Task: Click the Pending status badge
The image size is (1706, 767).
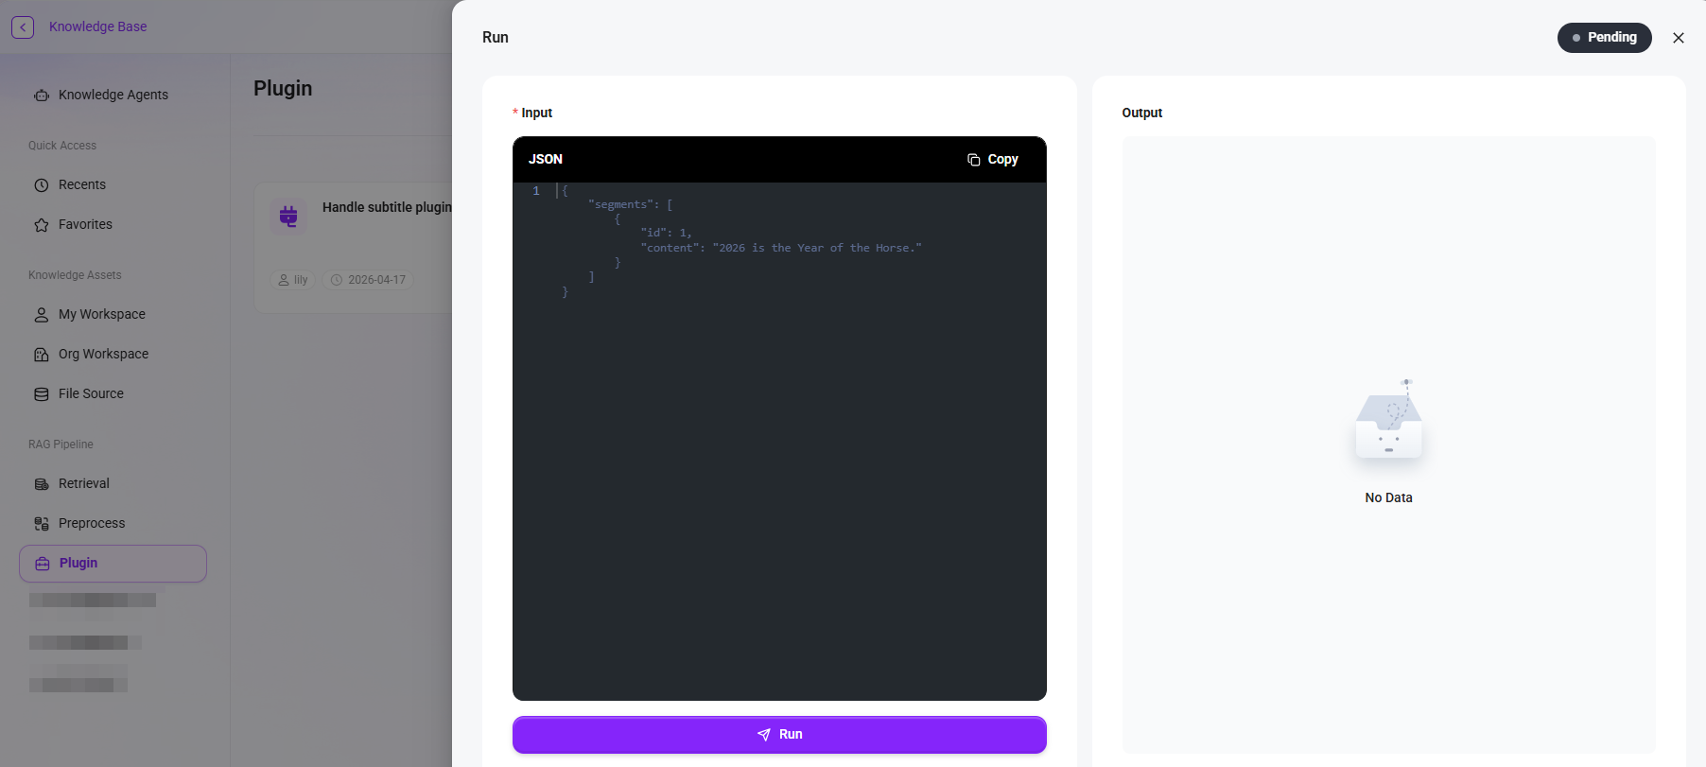Action: click(x=1604, y=38)
